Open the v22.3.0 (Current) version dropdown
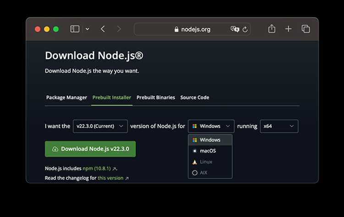The image size is (344, 217). (x=100, y=126)
